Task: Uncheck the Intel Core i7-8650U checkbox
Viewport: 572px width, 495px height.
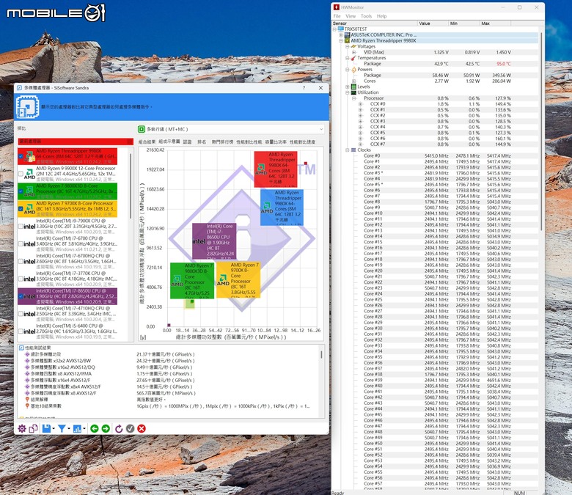Action: point(21,296)
